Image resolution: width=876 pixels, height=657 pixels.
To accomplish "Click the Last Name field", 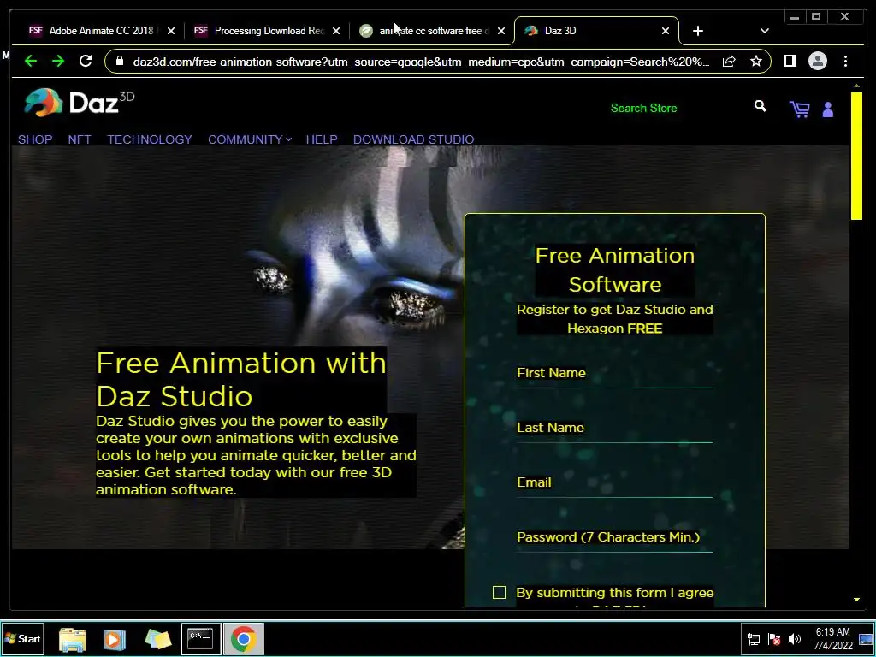I will [x=614, y=429].
